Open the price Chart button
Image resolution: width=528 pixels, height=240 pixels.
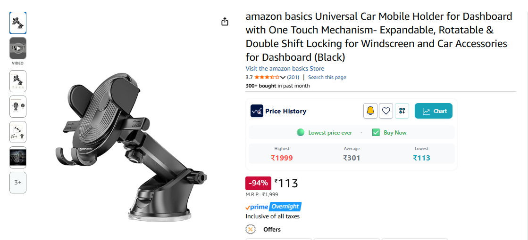click(x=433, y=111)
